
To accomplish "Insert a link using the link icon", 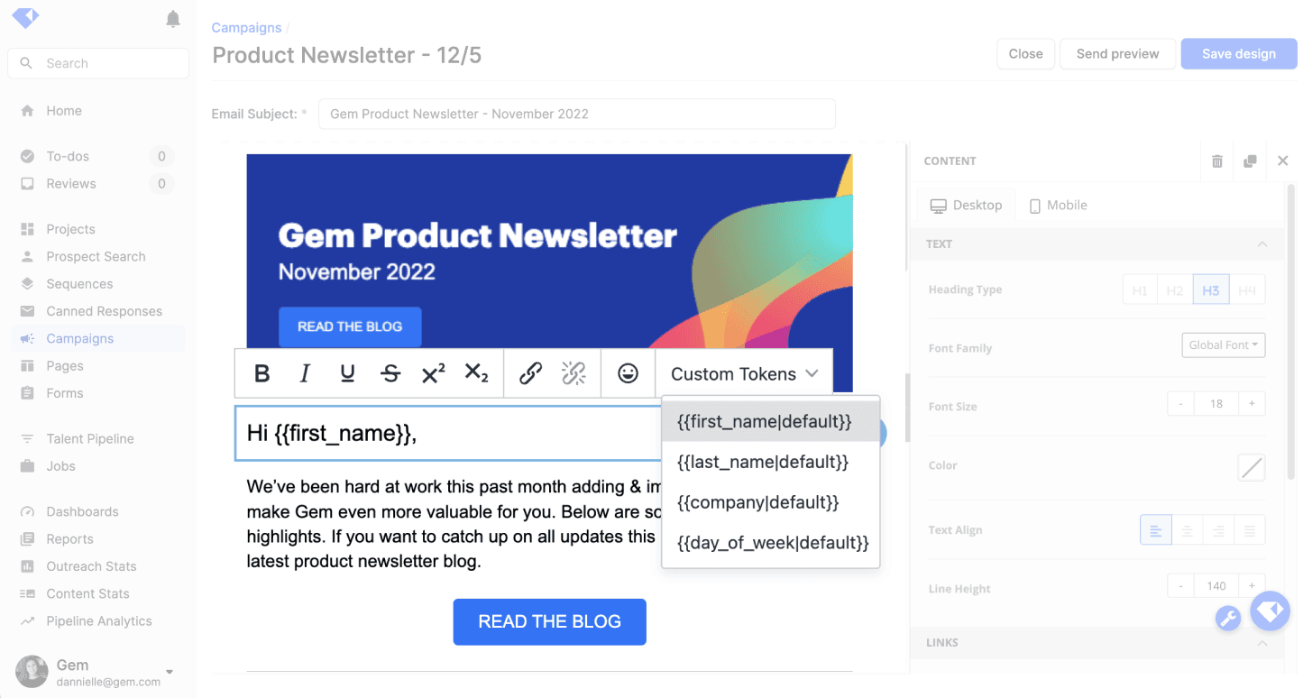I will (530, 373).
